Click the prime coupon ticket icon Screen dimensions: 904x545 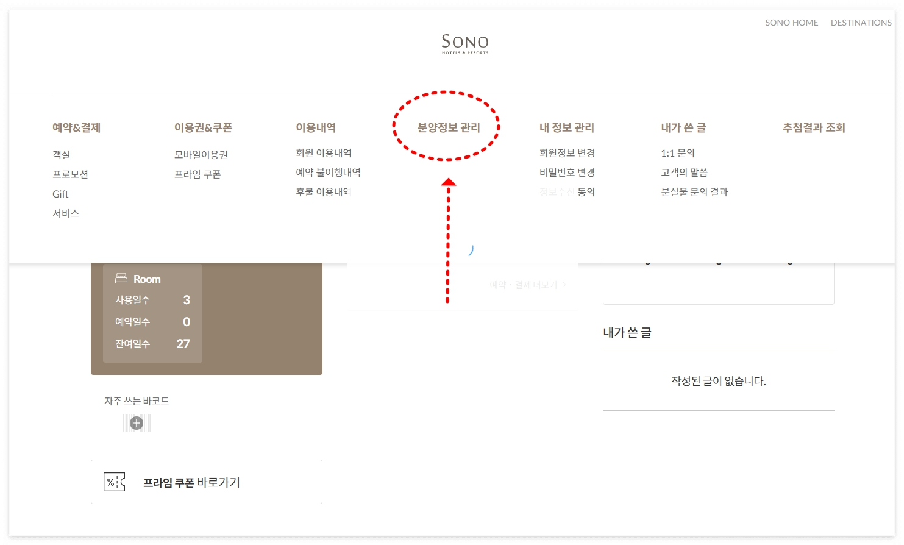pos(115,482)
